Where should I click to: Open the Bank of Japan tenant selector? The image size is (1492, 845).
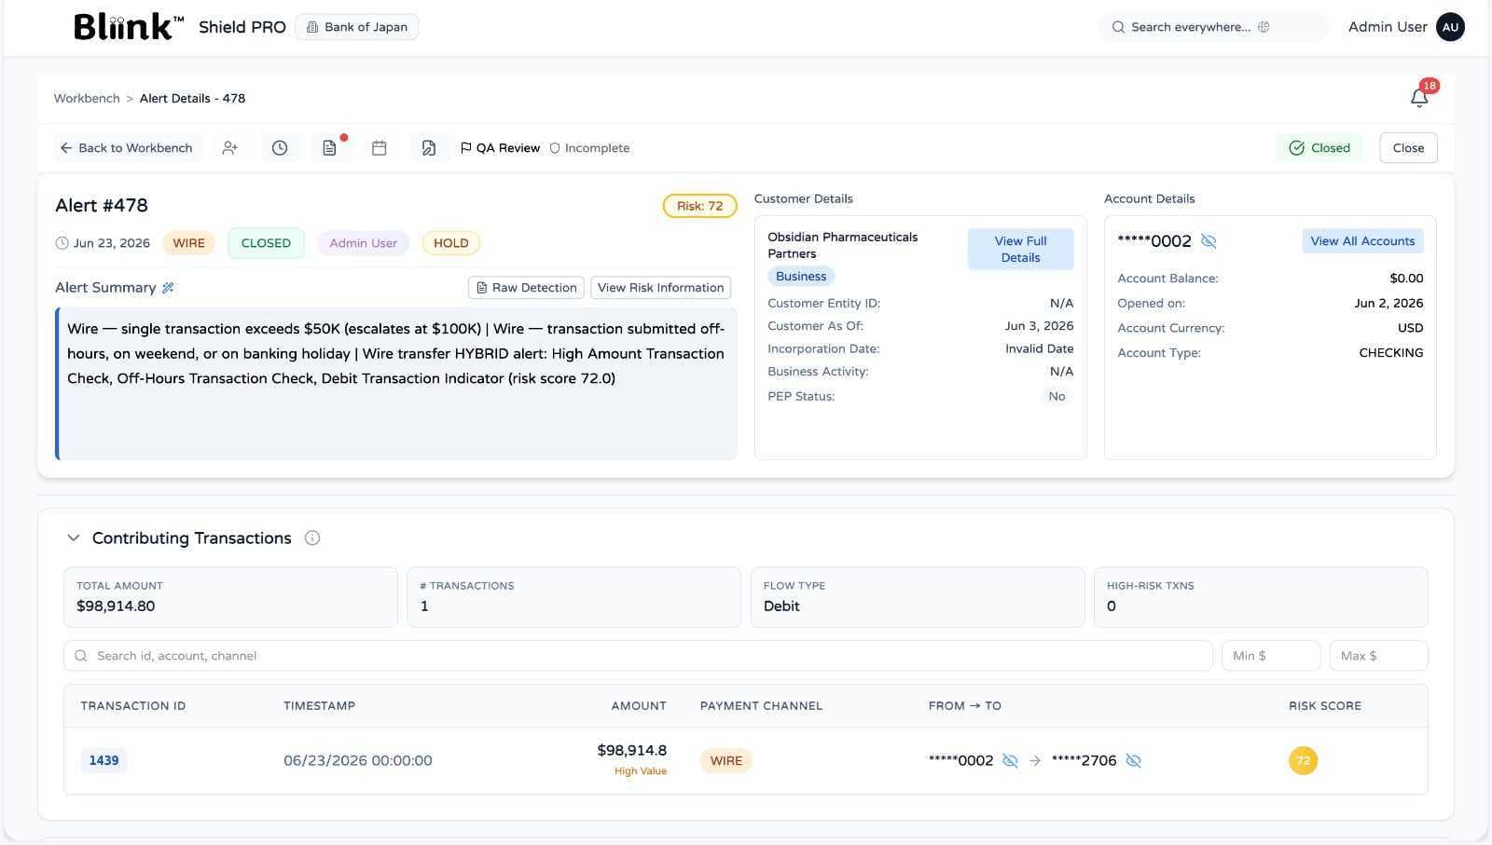coord(357,27)
